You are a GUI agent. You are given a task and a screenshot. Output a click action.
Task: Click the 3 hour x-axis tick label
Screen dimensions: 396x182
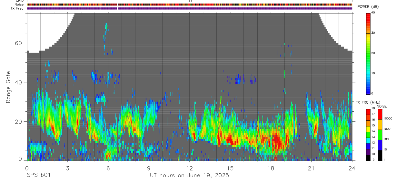click(x=68, y=169)
